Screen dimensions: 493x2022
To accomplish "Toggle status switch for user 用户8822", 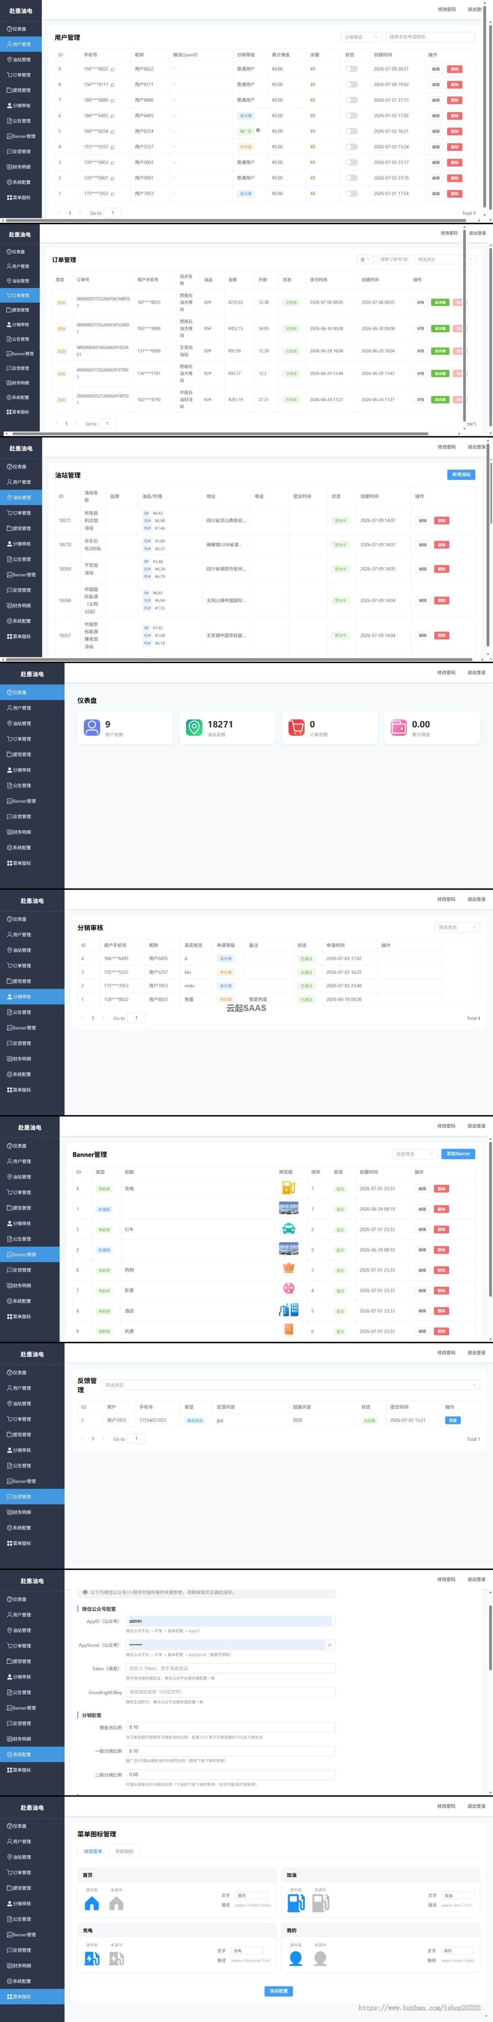I will 352,69.
